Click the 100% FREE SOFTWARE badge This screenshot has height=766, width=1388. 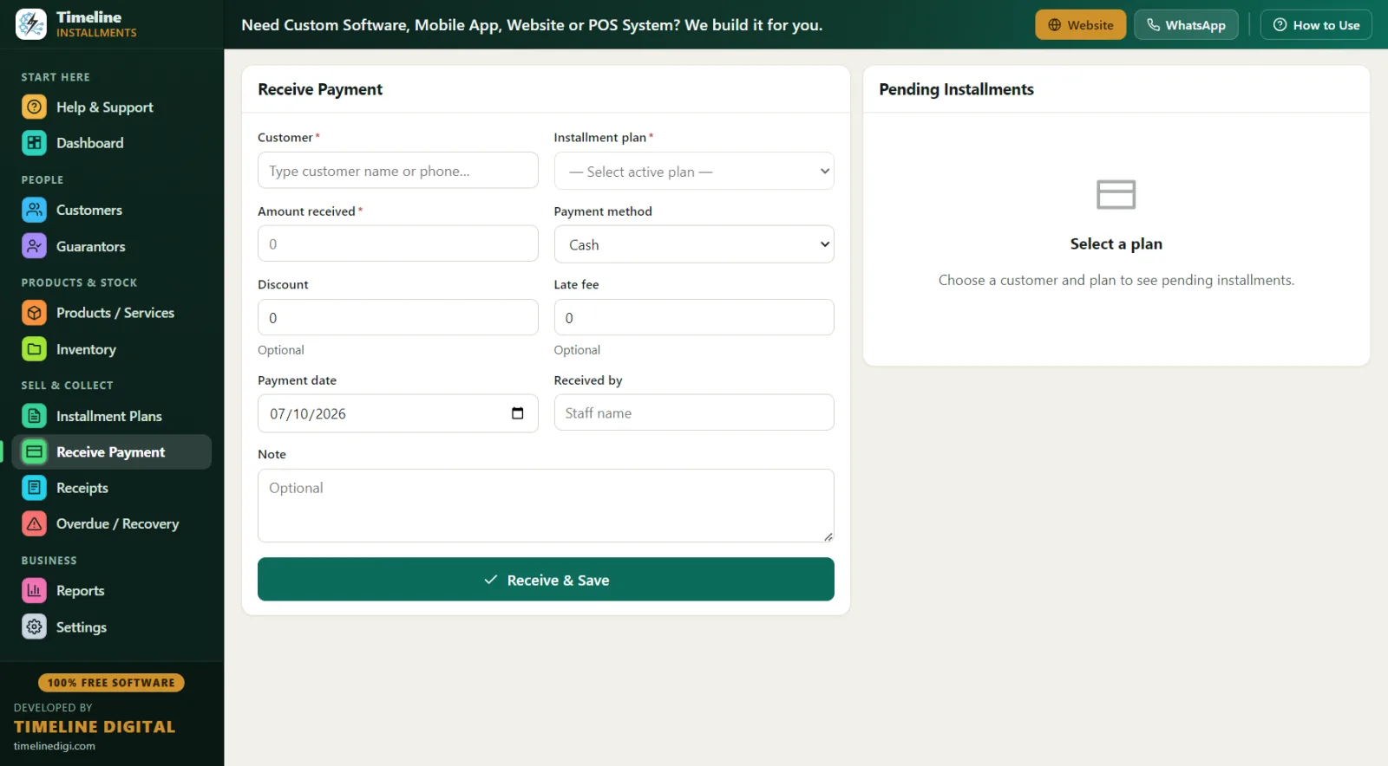click(x=111, y=683)
